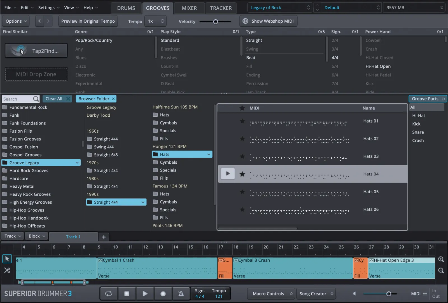Open the Block dropdown menu
This screenshot has width=448, height=303.
click(37, 236)
